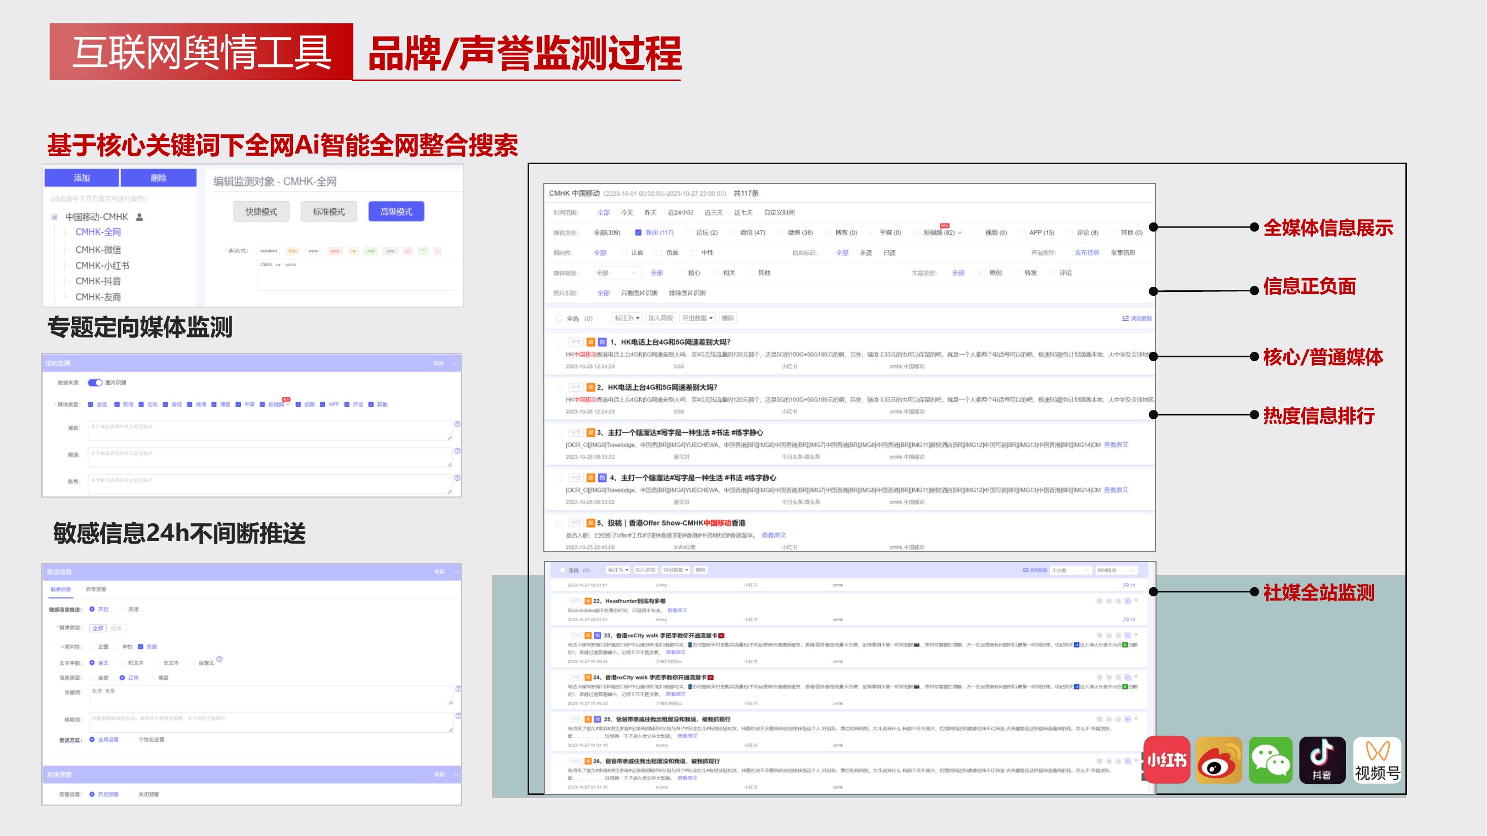Viewport: 1487px width, 836px height.
Task: Click into the 关键词 text area
Action: tap(271, 695)
